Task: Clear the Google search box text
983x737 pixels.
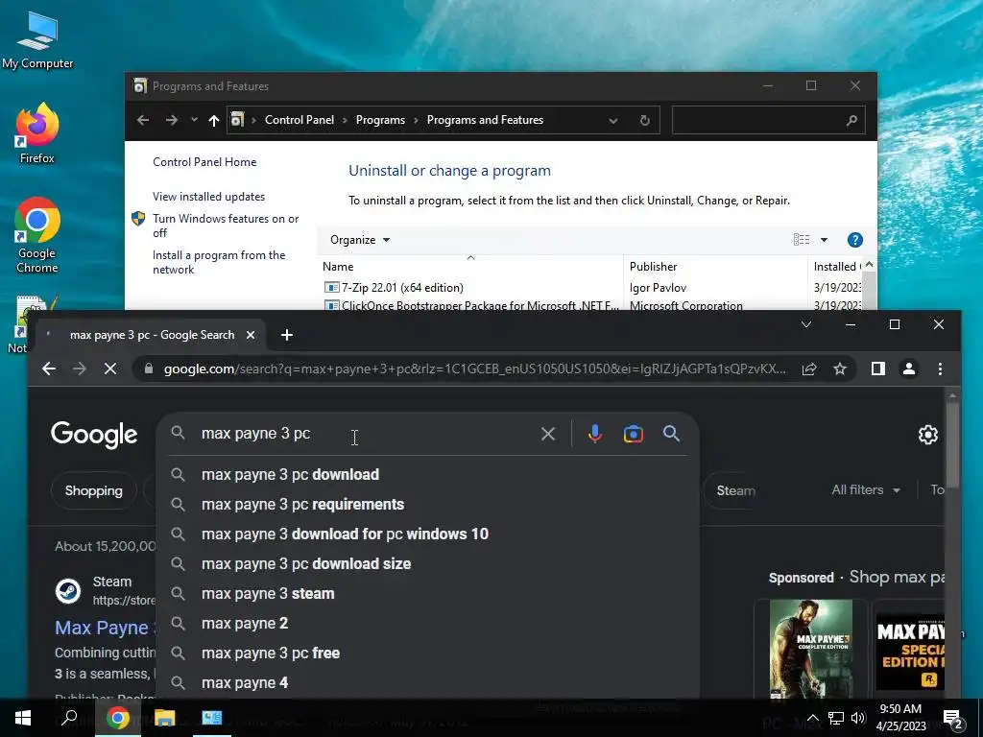Action: pyautogui.click(x=548, y=434)
